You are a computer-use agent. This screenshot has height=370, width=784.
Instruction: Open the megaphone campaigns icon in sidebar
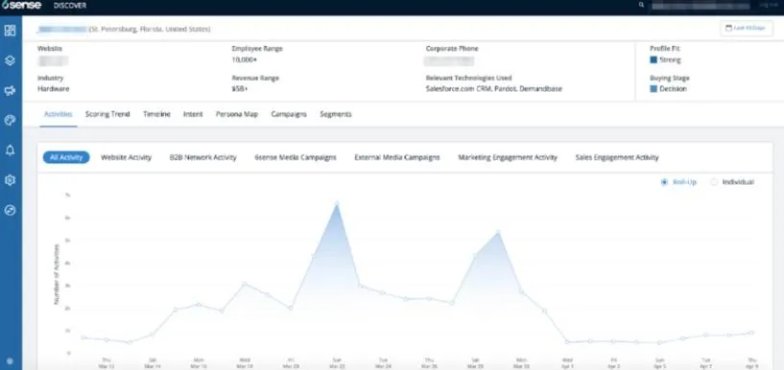click(x=10, y=90)
